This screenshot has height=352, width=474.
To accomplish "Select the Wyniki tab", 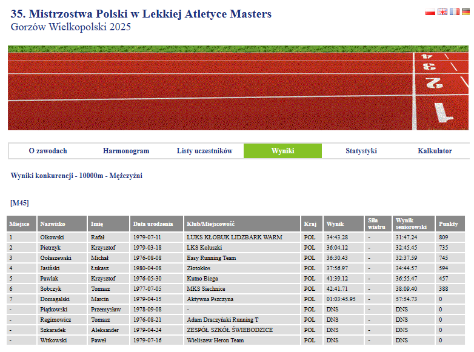I will pos(282,151).
